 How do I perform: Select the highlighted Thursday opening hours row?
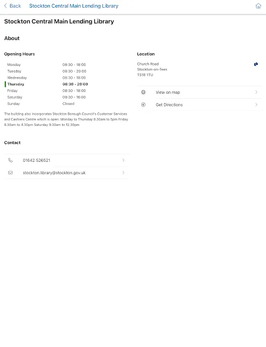click(x=47, y=84)
